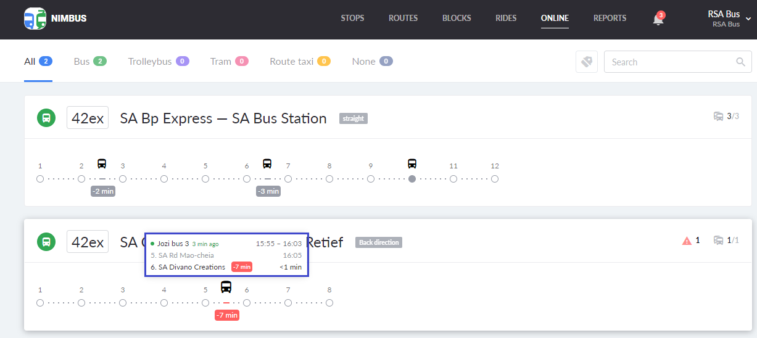Click the 1/1 vehicles count icon
The image size is (757, 338).
point(719,240)
